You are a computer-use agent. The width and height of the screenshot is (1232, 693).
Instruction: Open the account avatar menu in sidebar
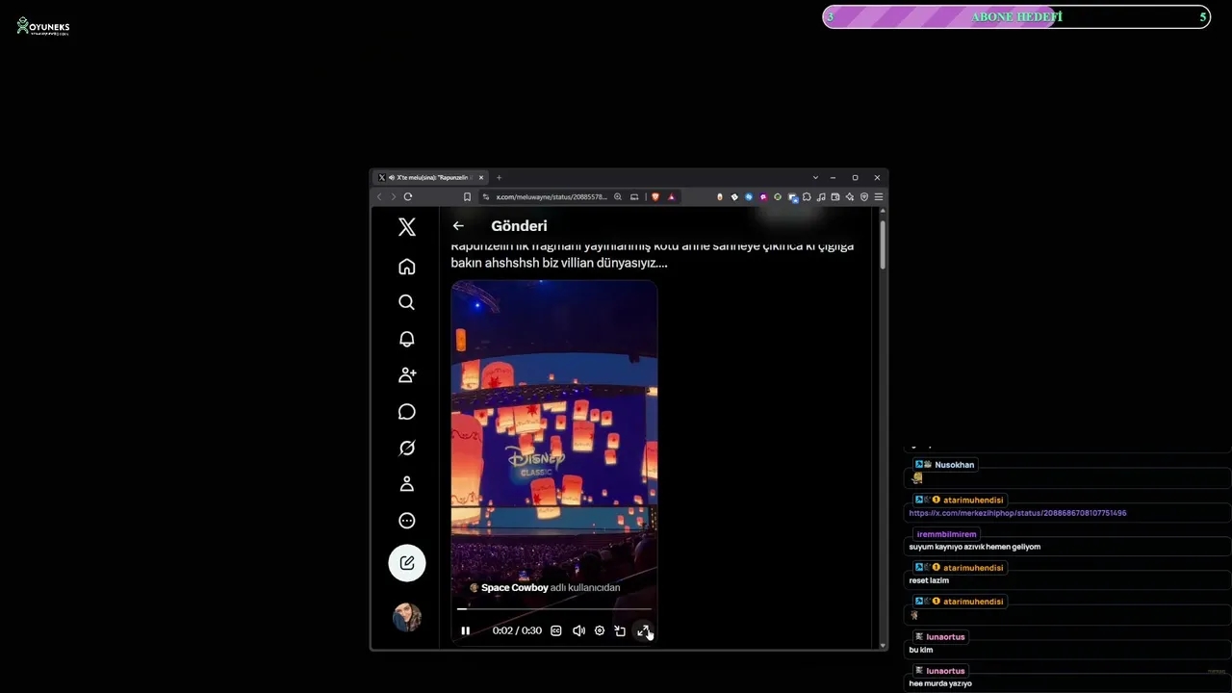point(407,617)
